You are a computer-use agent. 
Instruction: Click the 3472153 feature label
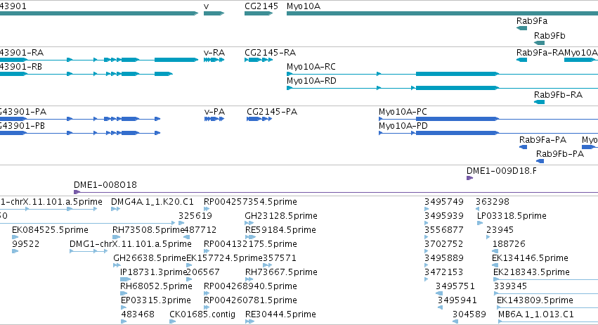(x=444, y=273)
